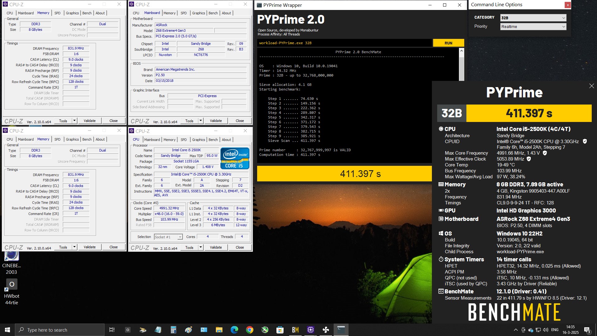Click Close button in CPU-Z Mainboard window
Image resolution: width=597 pixels, height=336 pixels.
pyautogui.click(x=240, y=121)
